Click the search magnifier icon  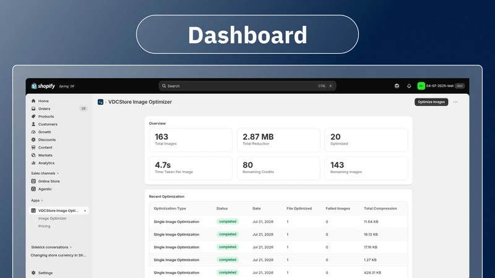(164, 86)
